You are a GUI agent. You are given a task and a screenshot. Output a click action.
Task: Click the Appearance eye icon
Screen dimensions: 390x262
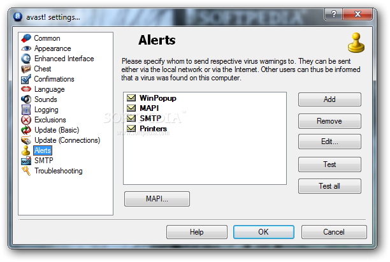(x=26, y=48)
